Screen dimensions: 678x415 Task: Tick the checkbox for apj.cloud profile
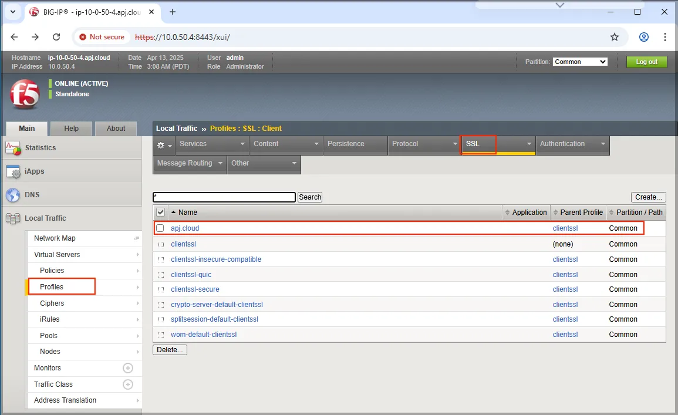[x=160, y=228]
